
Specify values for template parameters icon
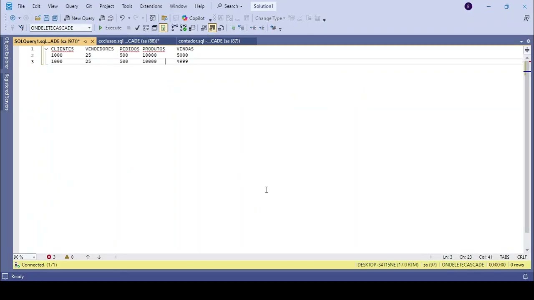click(273, 27)
